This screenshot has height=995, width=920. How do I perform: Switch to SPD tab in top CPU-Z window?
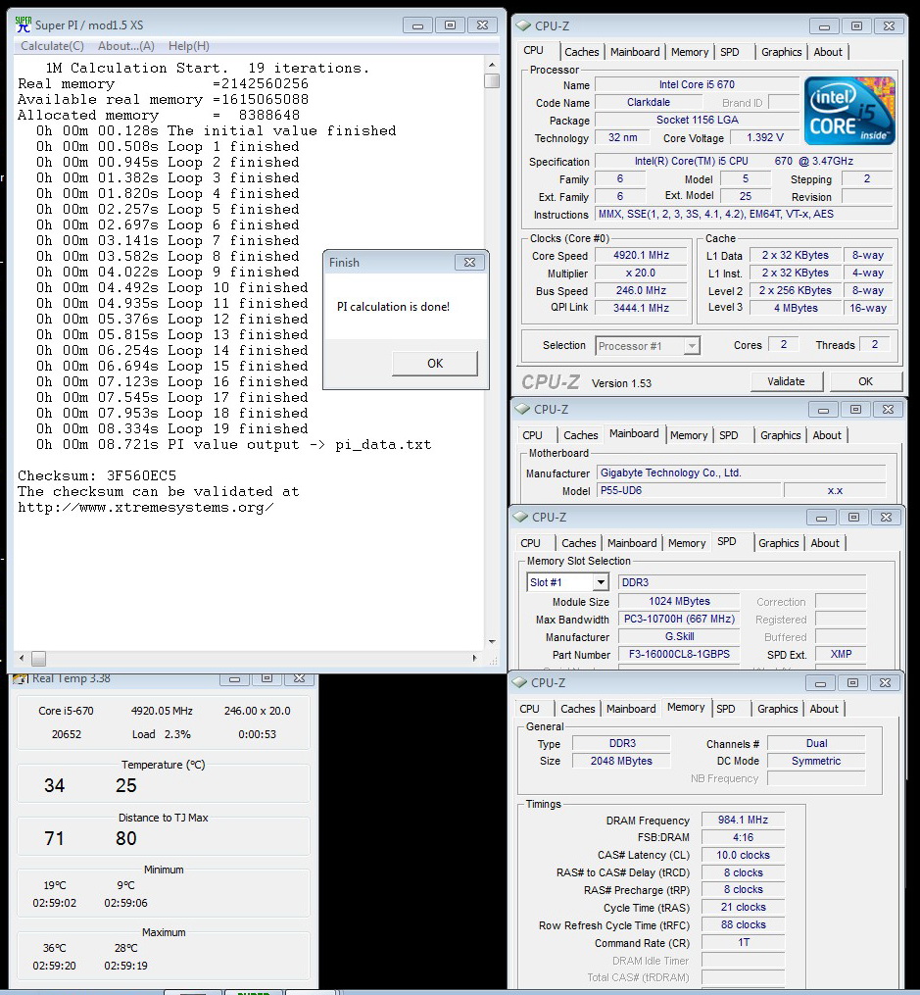point(730,52)
